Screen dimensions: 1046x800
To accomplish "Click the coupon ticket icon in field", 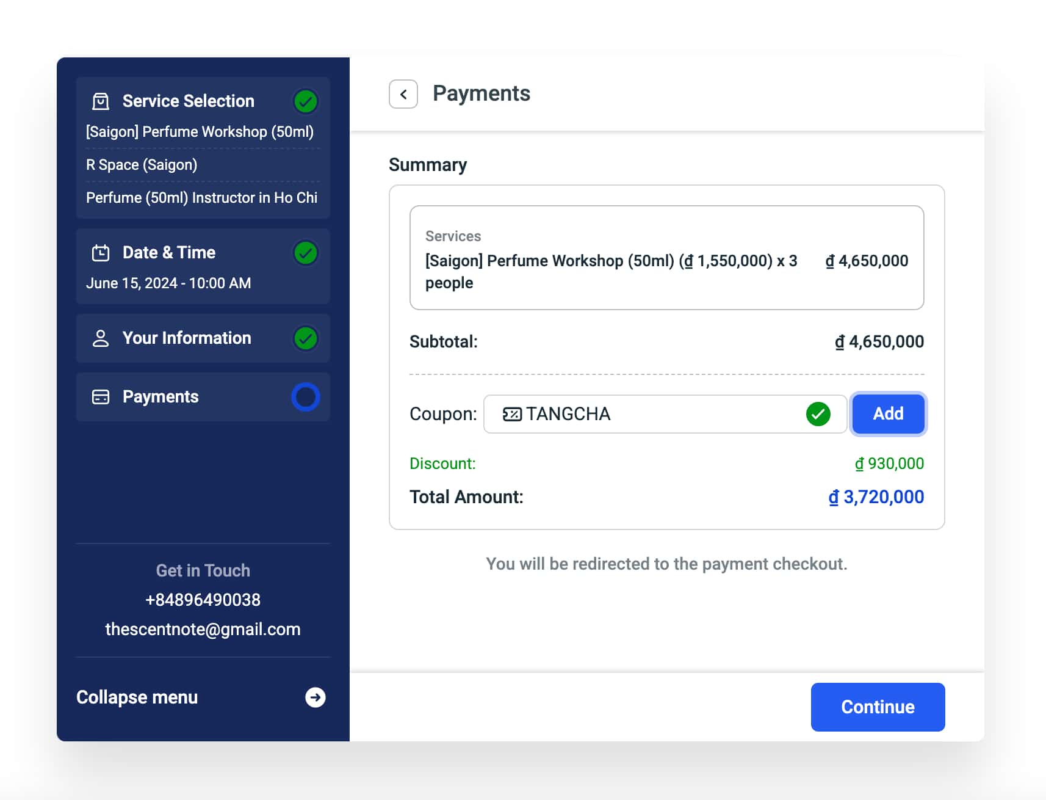I will 512,414.
